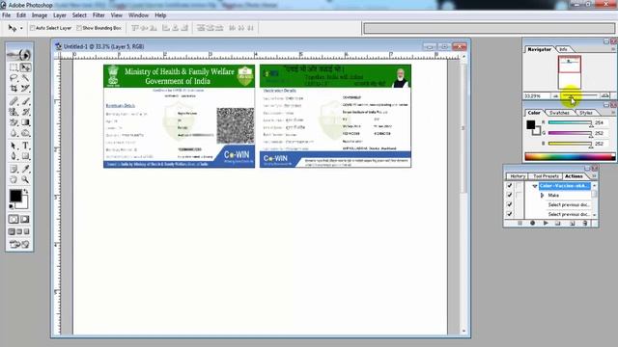Expand the Make action step
This screenshot has height=347, width=618.
pos(543,195)
